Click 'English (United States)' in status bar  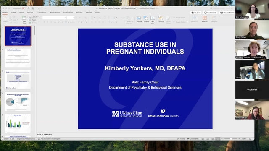pos(26,139)
